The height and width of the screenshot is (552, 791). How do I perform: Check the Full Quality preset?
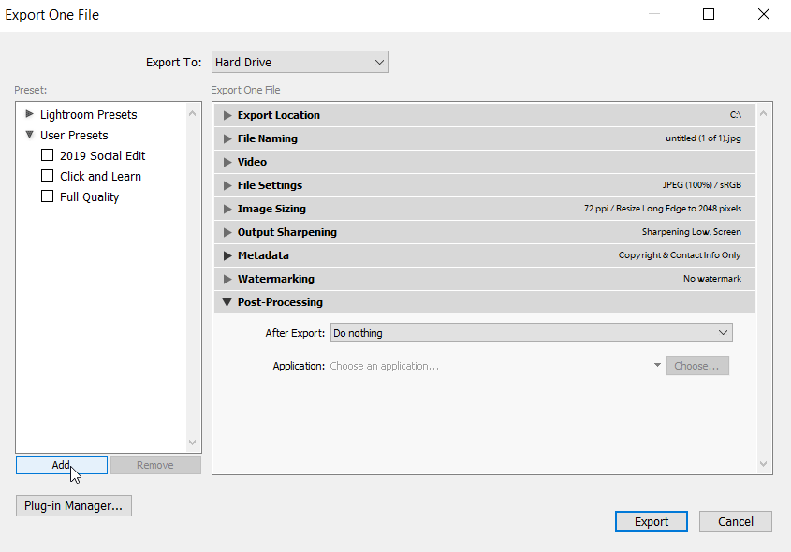47,196
